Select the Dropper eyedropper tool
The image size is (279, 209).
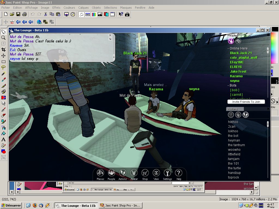[3, 80]
